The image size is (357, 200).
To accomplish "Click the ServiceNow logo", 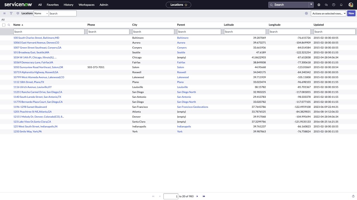I will click(18, 5).
